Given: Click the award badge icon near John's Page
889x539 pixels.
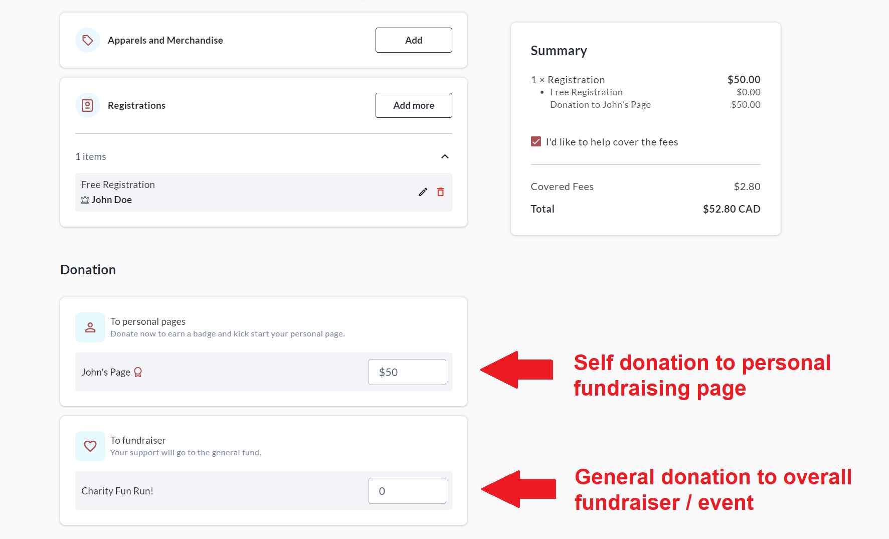Looking at the screenshot, I should pos(138,372).
